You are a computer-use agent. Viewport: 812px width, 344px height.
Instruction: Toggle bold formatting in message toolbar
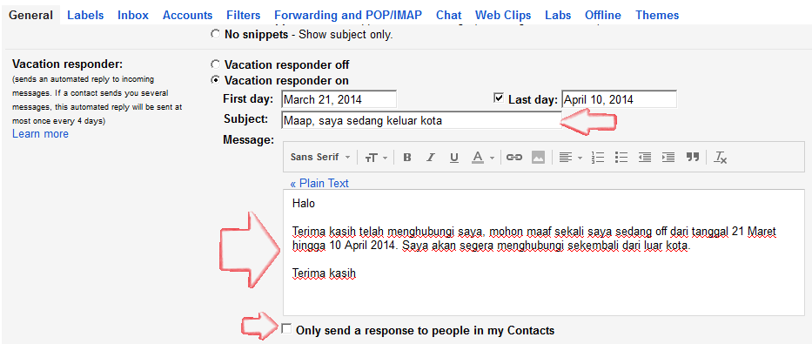coord(407,158)
